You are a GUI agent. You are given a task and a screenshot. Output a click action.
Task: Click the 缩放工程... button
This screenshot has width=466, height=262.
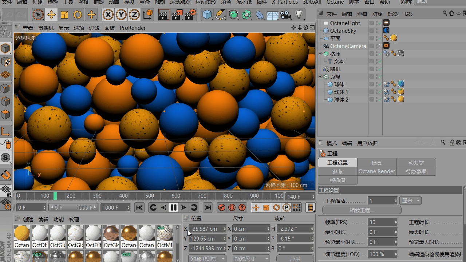pyautogui.click(x=362, y=210)
